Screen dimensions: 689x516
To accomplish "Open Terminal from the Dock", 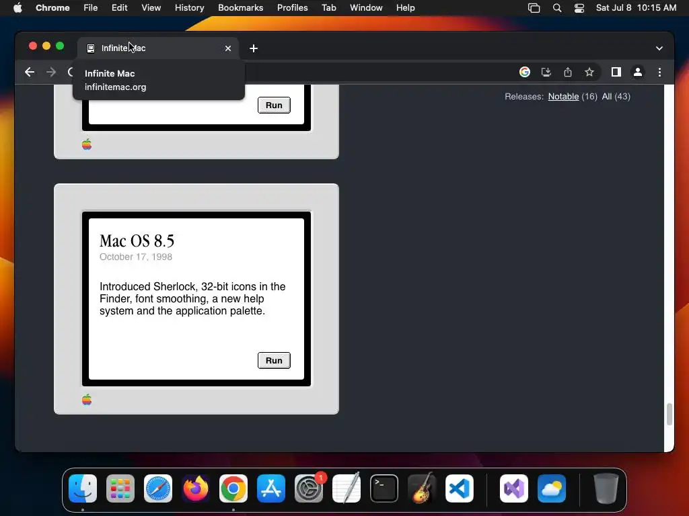I will (384, 488).
